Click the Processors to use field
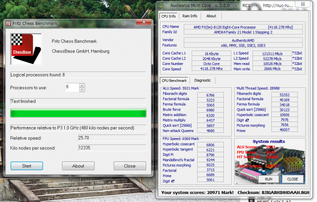This screenshot has width=317, height=202. (72, 87)
